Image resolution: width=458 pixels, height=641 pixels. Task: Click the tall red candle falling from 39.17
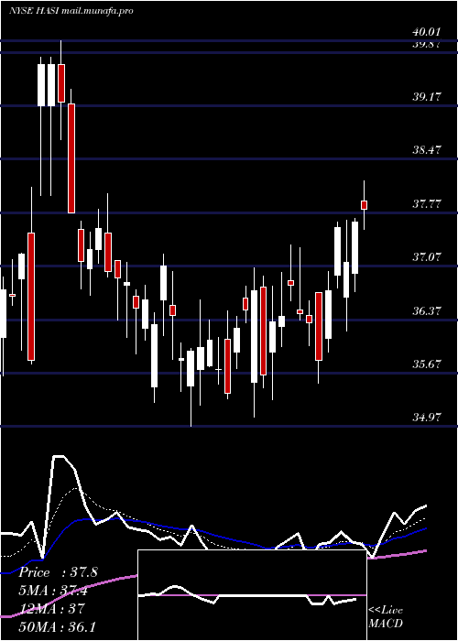click(71, 158)
